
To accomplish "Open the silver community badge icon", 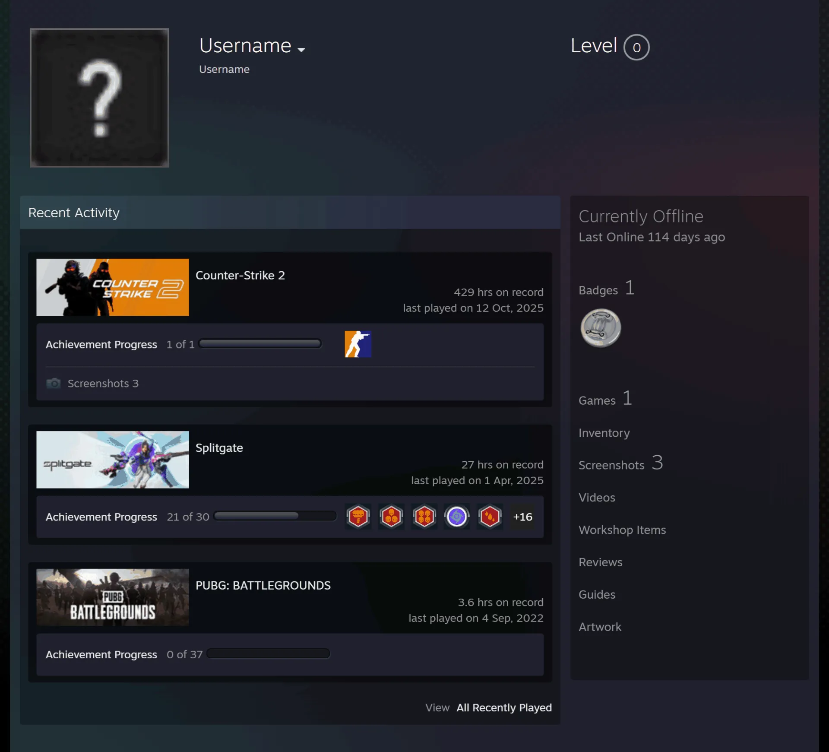I will (x=601, y=328).
